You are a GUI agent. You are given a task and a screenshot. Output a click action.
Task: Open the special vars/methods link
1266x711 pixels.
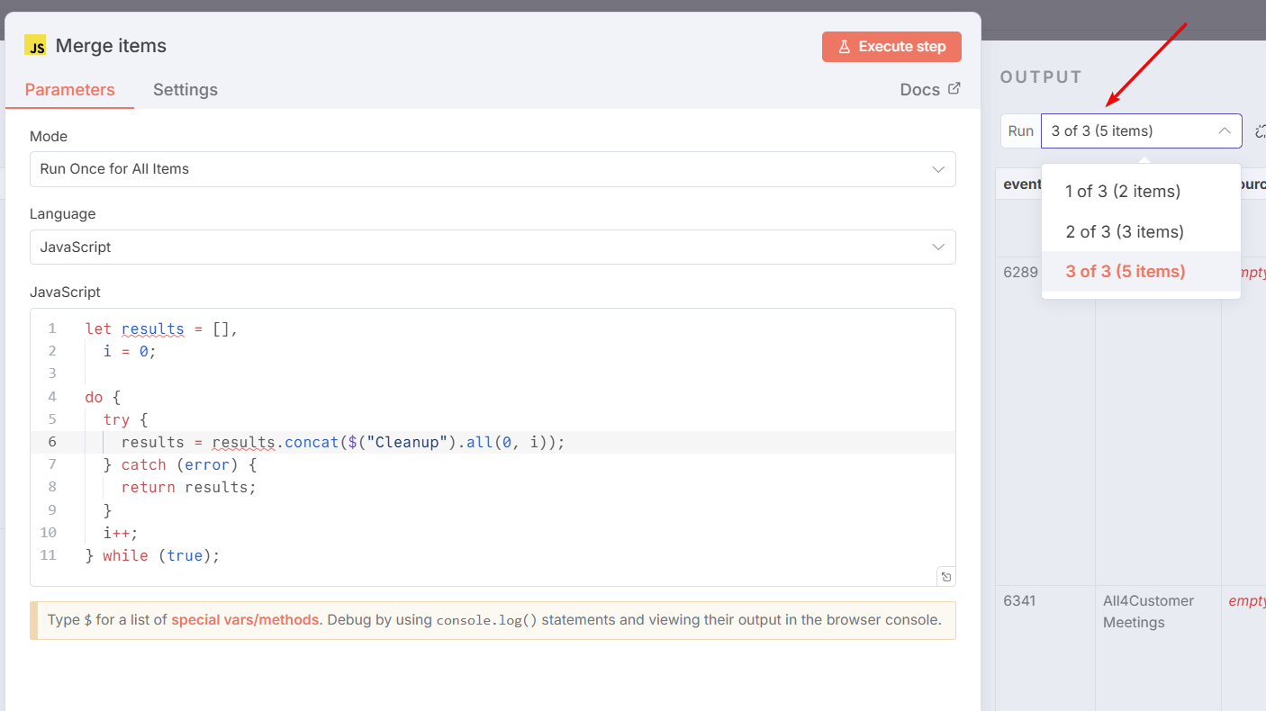pyautogui.click(x=244, y=620)
